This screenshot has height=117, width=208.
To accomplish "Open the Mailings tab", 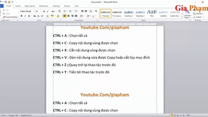I will (x=56, y=6).
